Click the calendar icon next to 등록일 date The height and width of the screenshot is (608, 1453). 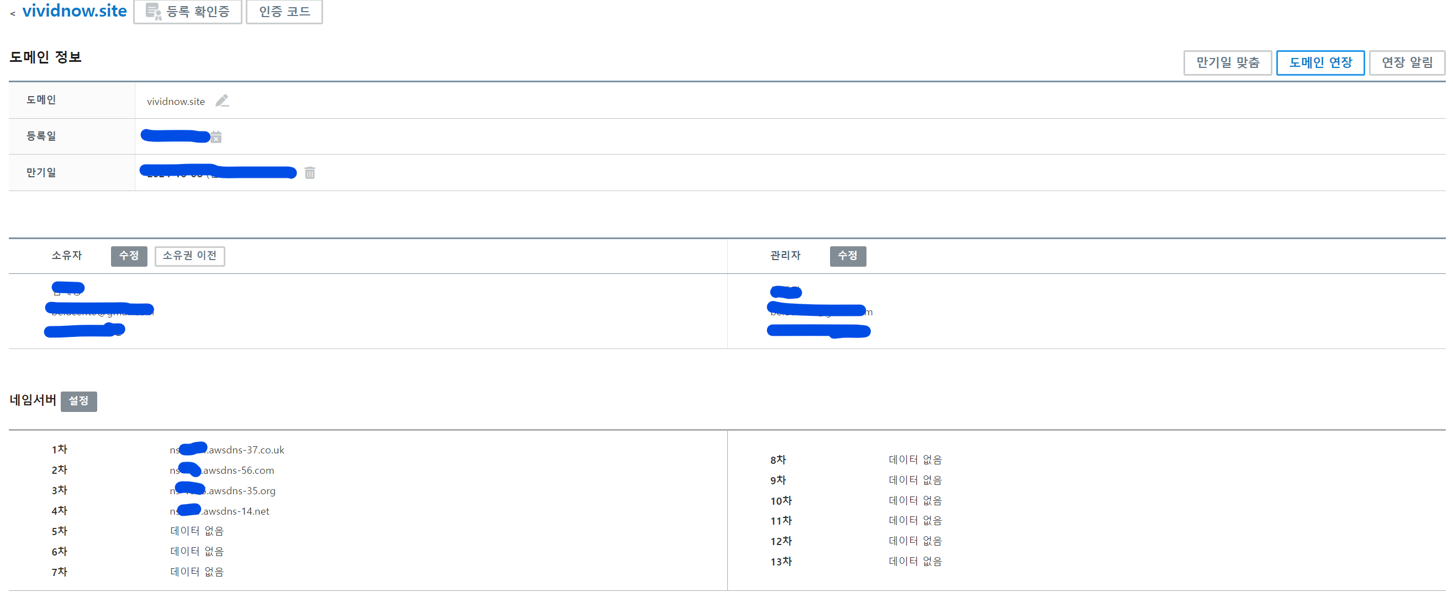coord(216,137)
